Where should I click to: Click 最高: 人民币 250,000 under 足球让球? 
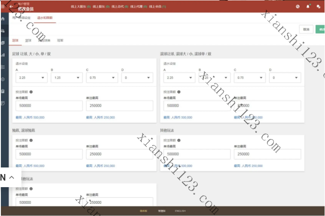click(x=101, y=118)
